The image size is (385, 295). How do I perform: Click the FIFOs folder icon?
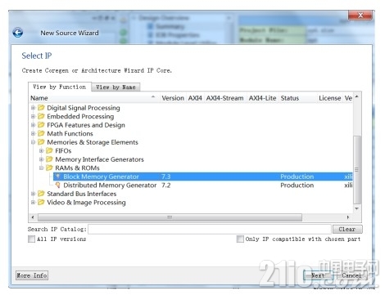coord(49,150)
